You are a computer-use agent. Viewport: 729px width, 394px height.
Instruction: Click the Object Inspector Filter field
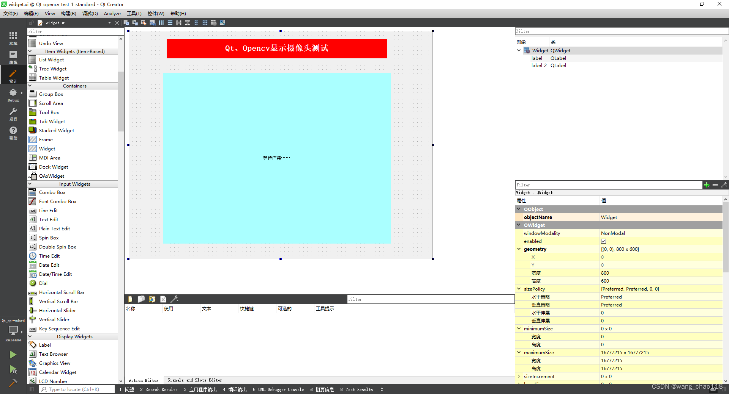click(x=622, y=31)
